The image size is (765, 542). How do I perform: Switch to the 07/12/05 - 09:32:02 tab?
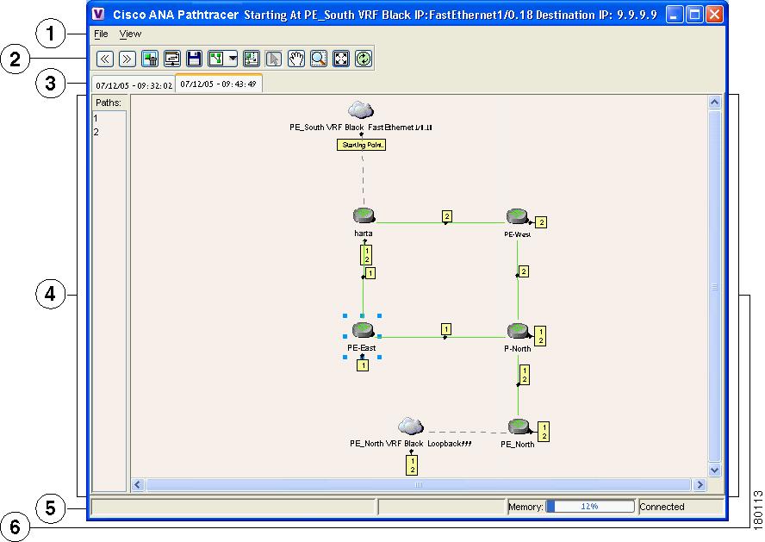[x=134, y=85]
